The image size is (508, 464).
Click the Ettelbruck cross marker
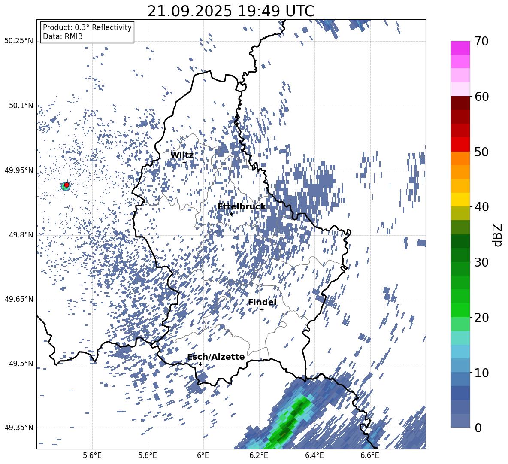point(231,214)
